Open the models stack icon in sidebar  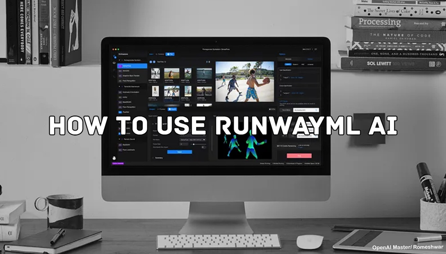coord(114,62)
